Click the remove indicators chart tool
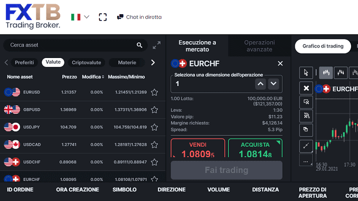 point(306,116)
